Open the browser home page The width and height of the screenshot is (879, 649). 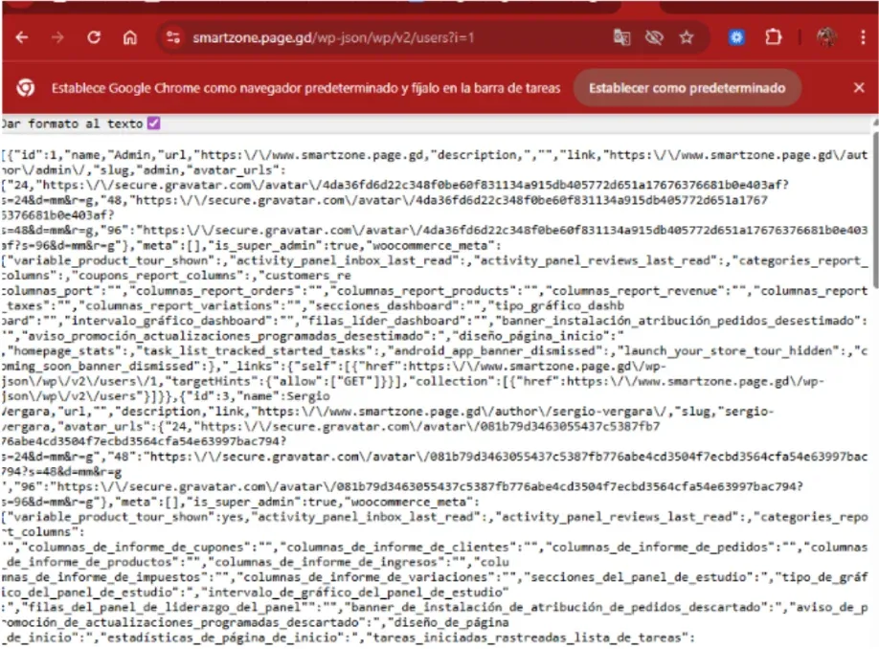coord(130,37)
